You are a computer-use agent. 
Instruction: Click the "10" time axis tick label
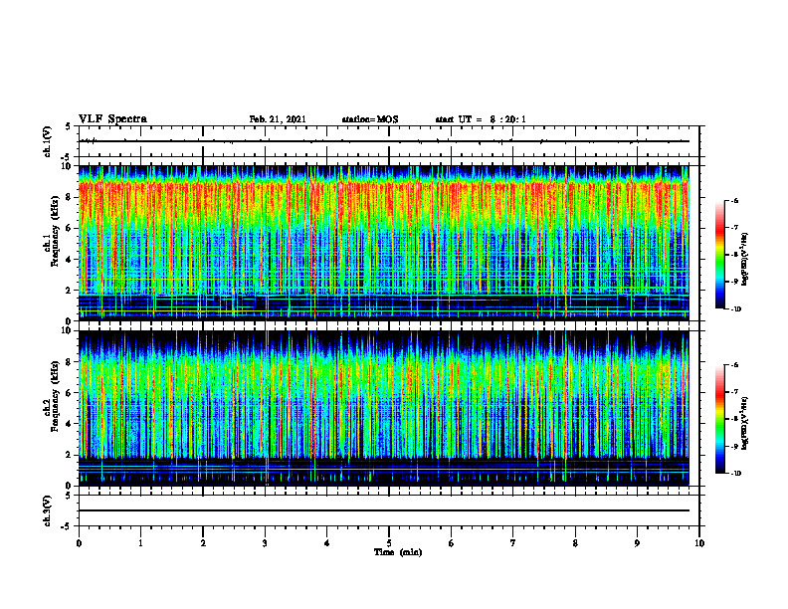point(699,543)
